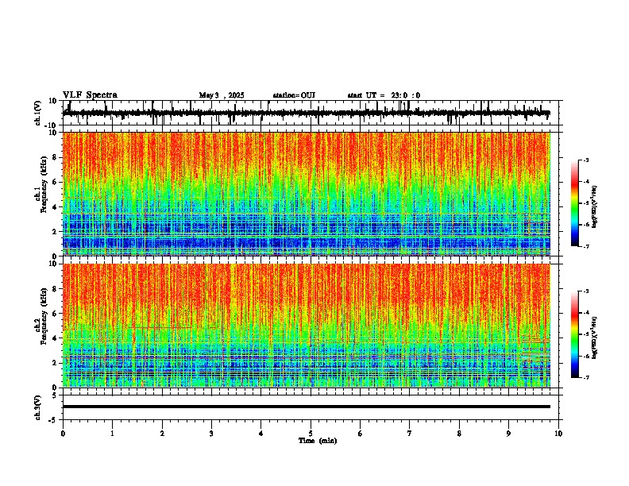Click the ch.2 color scale PSD unit label

pyautogui.click(x=595, y=337)
